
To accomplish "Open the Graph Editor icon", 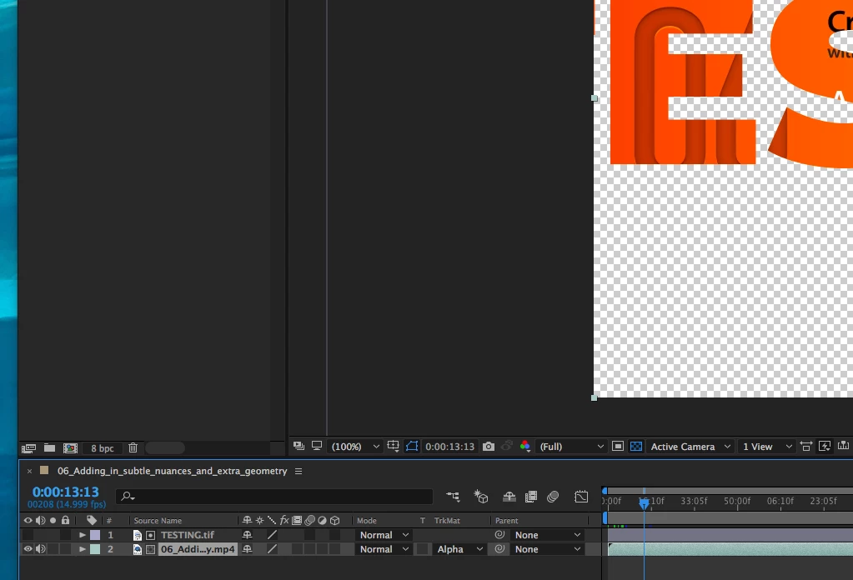I will (x=581, y=497).
